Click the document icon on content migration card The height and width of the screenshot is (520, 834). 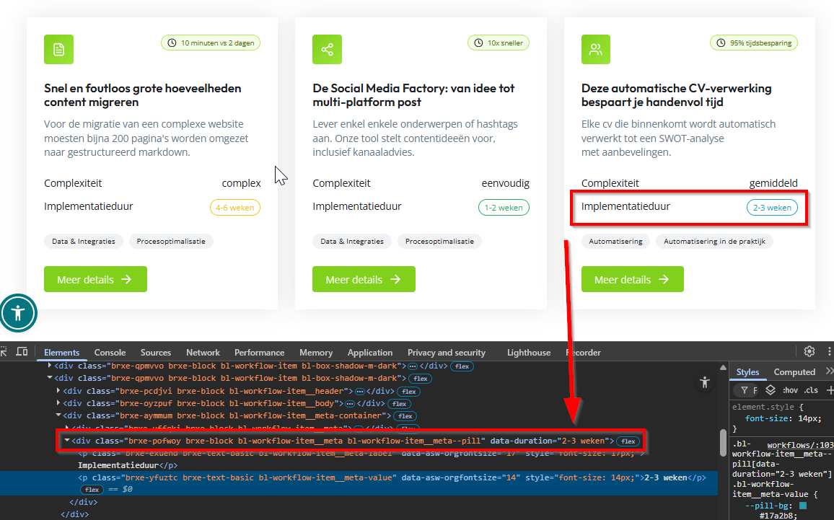pos(58,50)
